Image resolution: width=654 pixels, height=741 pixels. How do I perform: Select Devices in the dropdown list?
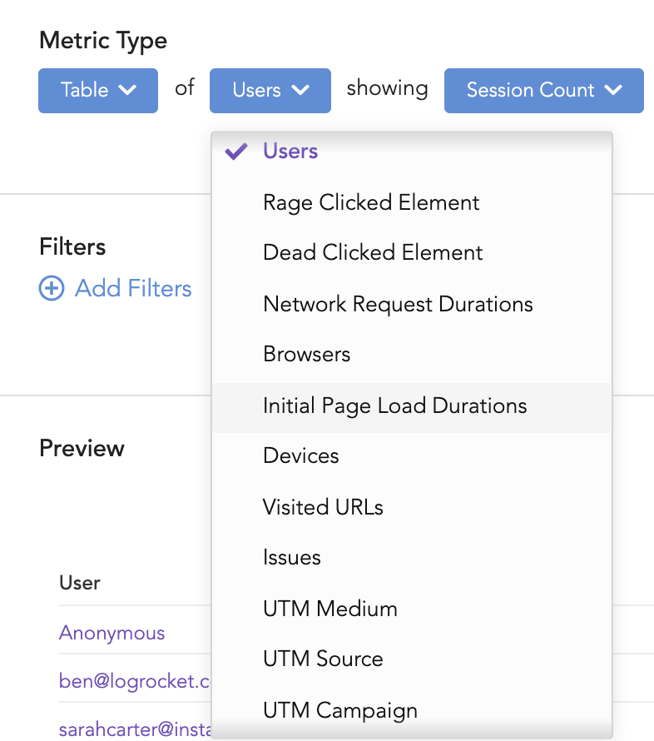(301, 456)
